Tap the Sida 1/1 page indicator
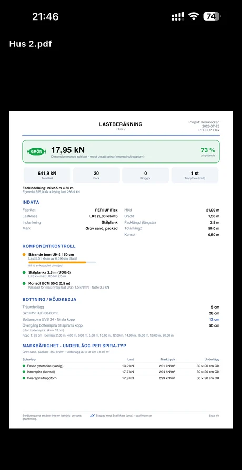Screen dimensions: 242x470 click(x=214, y=416)
